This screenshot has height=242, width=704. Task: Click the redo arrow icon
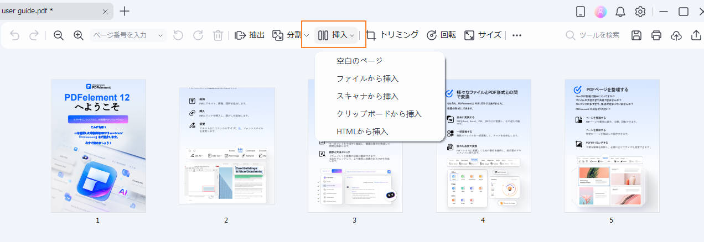click(34, 35)
